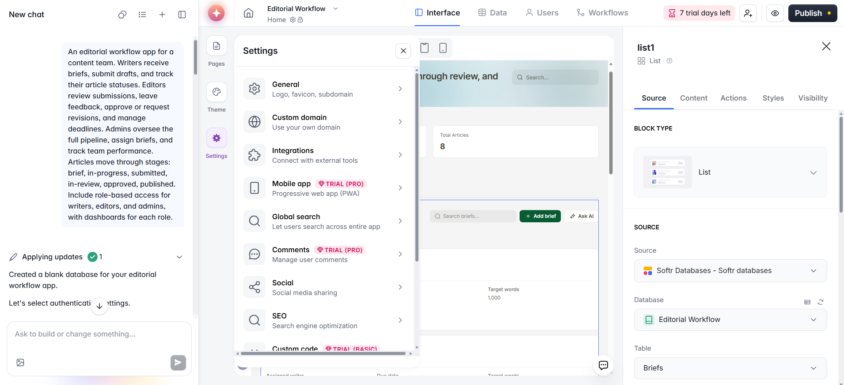Open the Theme palette icon
Image resolution: width=844 pixels, height=385 pixels.
pyautogui.click(x=217, y=92)
